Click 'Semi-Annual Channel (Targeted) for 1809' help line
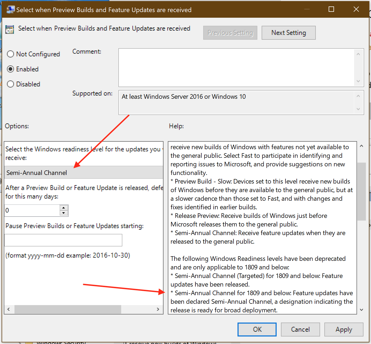 pyautogui.click(x=257, y=276)
